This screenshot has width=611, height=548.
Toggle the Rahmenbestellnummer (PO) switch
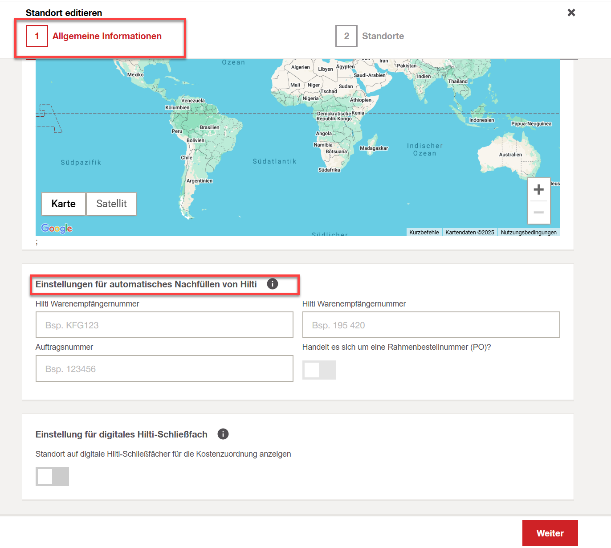click(x=319, y=370)
